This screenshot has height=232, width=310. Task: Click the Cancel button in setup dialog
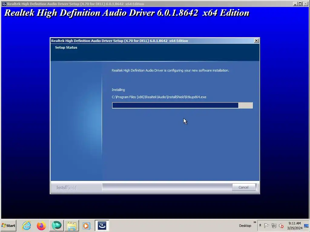coord(244,187)
